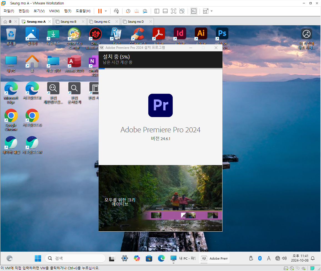Enter full screen mode

click(x=173, y=11)
